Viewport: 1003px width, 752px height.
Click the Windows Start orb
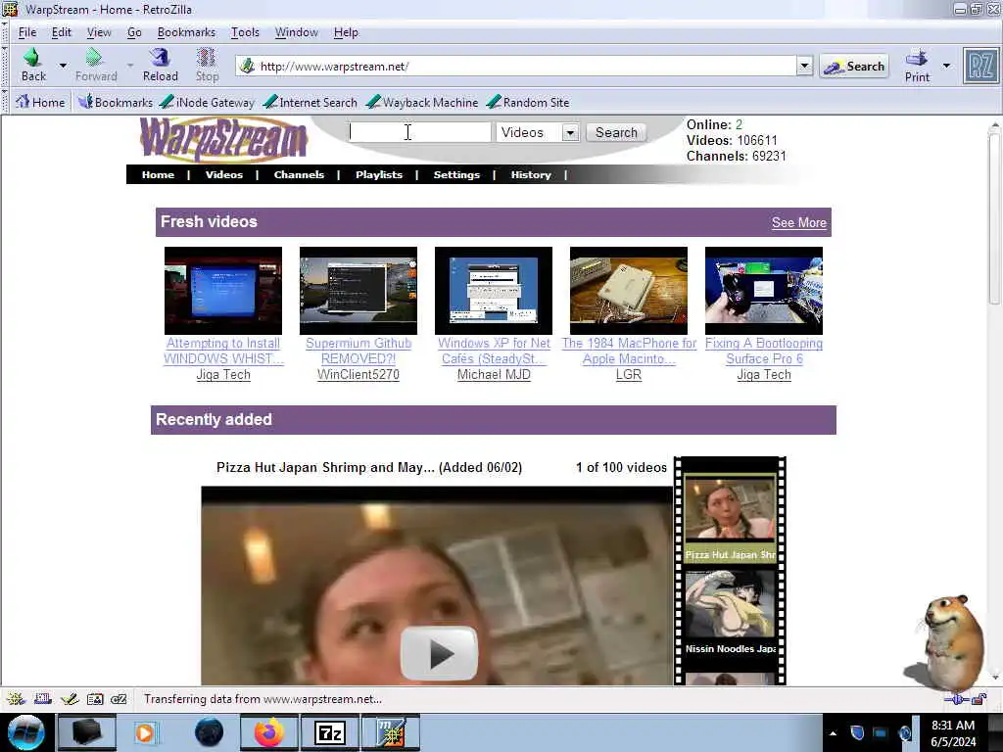(x=26, y=732)
